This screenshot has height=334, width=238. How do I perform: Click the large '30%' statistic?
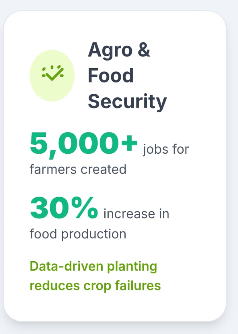64,208
